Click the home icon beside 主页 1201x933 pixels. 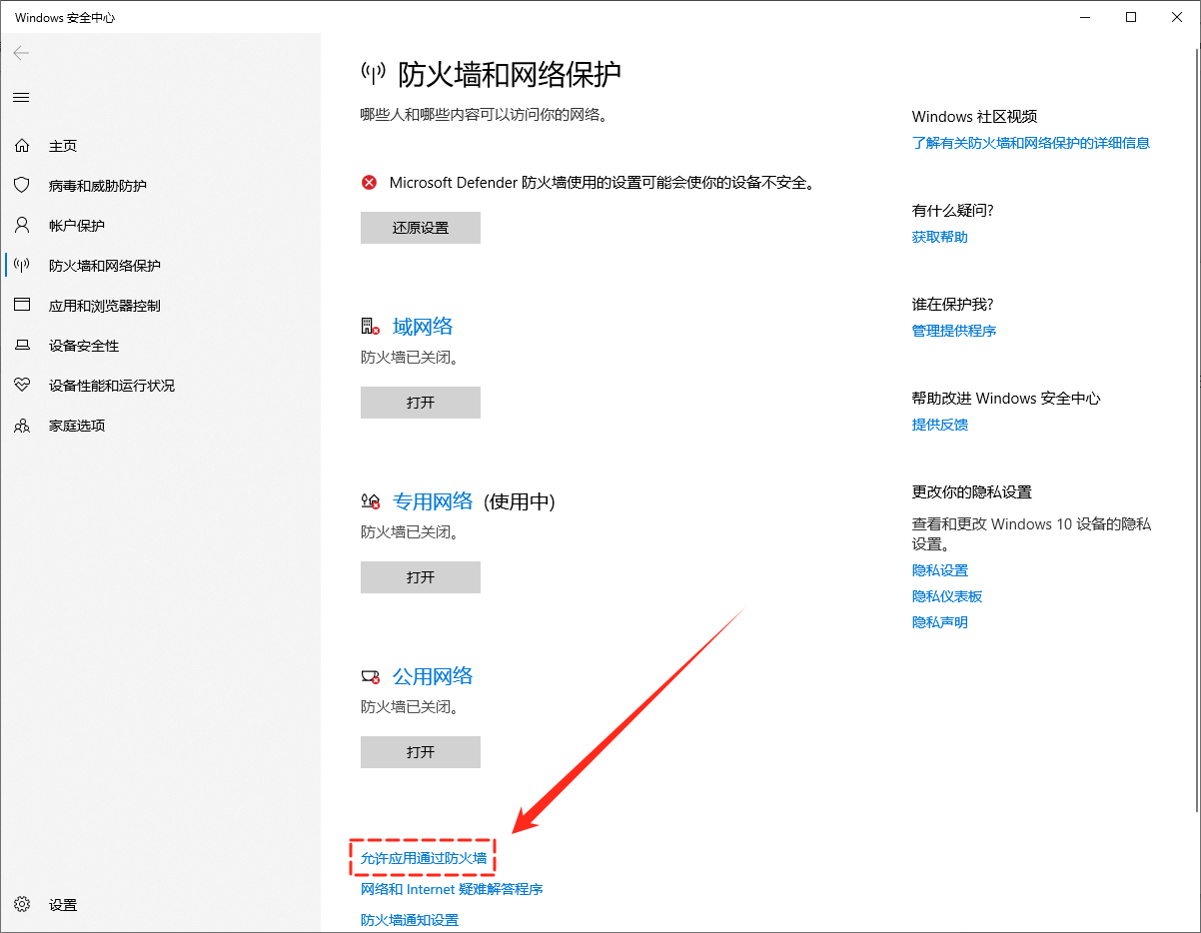coord(22,146)
